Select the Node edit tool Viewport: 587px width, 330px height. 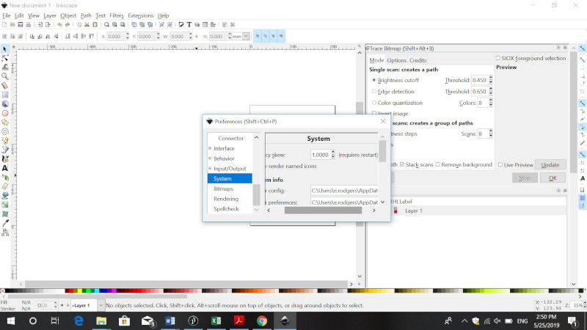pos(5,59)
